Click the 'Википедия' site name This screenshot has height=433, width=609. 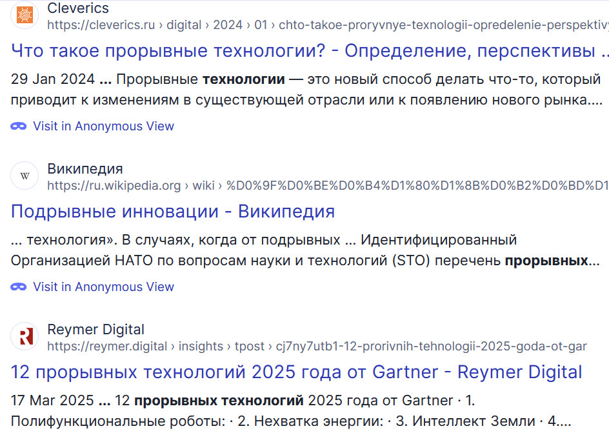coord(85,169)
